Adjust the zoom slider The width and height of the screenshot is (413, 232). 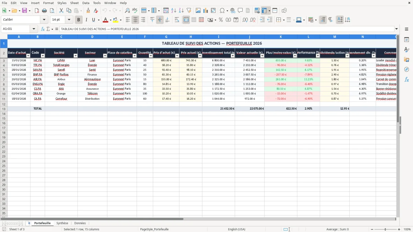(385, 229)
